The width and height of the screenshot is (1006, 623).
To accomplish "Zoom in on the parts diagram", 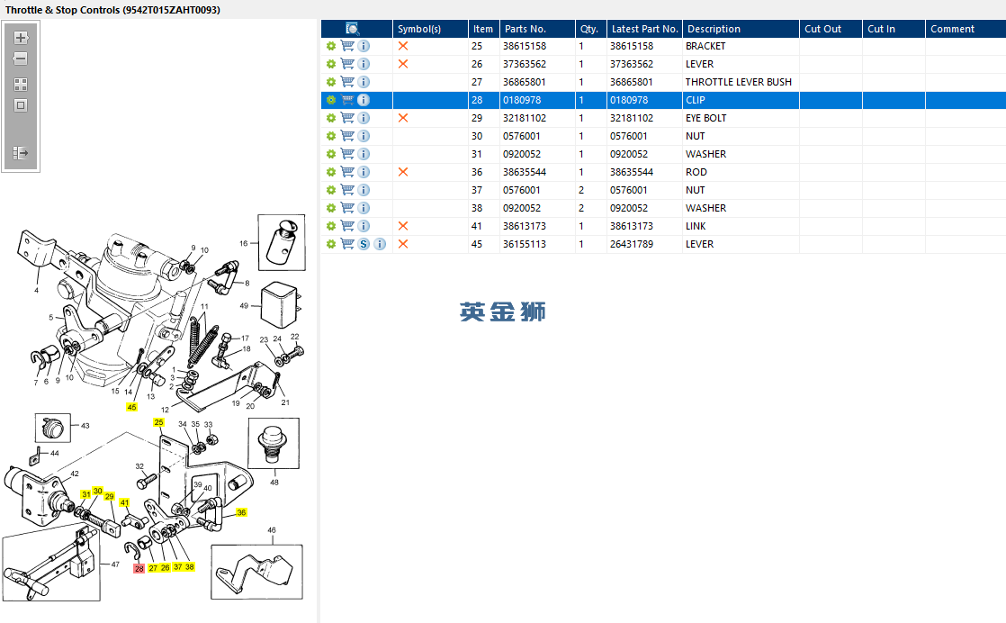I will point(21,38).
